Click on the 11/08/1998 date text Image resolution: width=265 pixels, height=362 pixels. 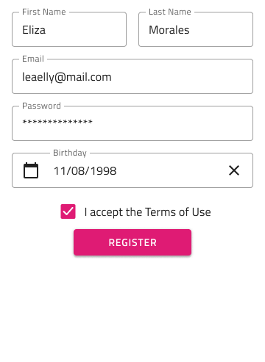click(x=85, y=171)
